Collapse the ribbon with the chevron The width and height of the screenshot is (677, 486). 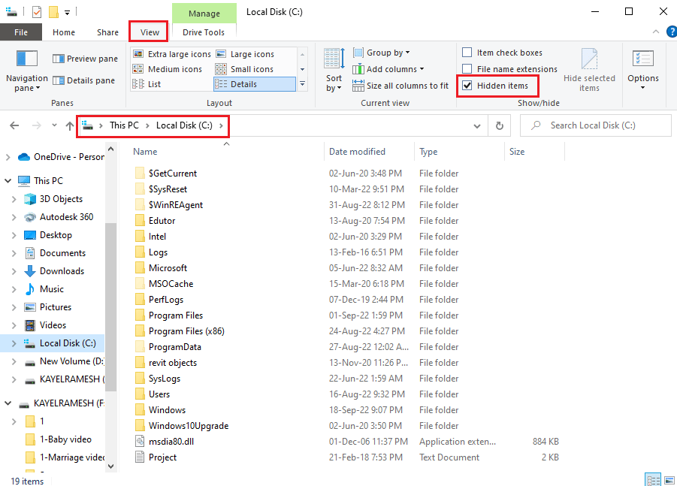pyautogui.click(x=655, y=32)
